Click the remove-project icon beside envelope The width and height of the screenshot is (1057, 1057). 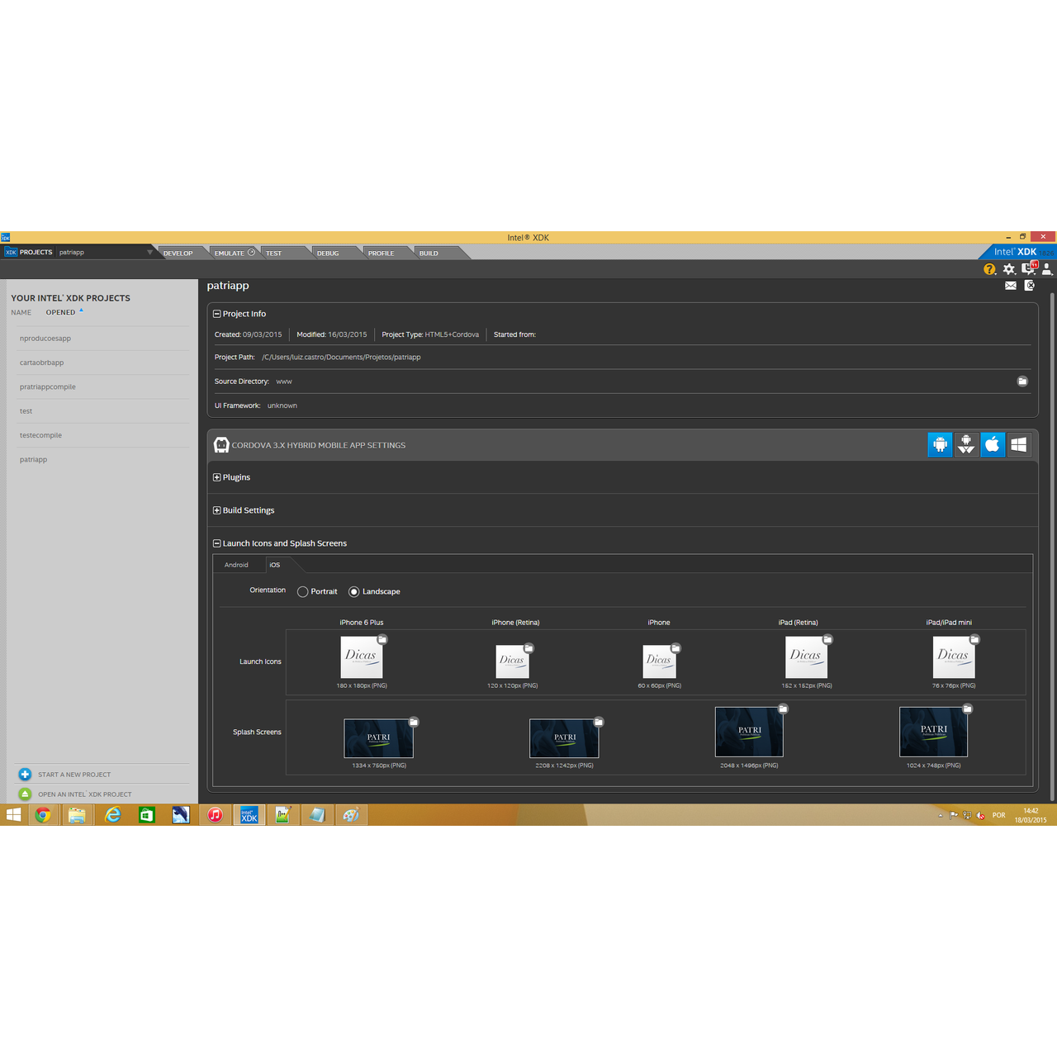(1030, 286)
